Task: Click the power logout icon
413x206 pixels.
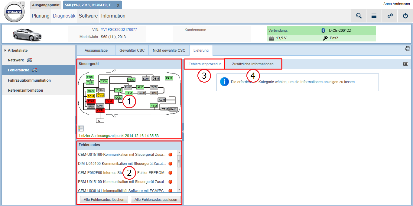Action: tap(405, 16)
